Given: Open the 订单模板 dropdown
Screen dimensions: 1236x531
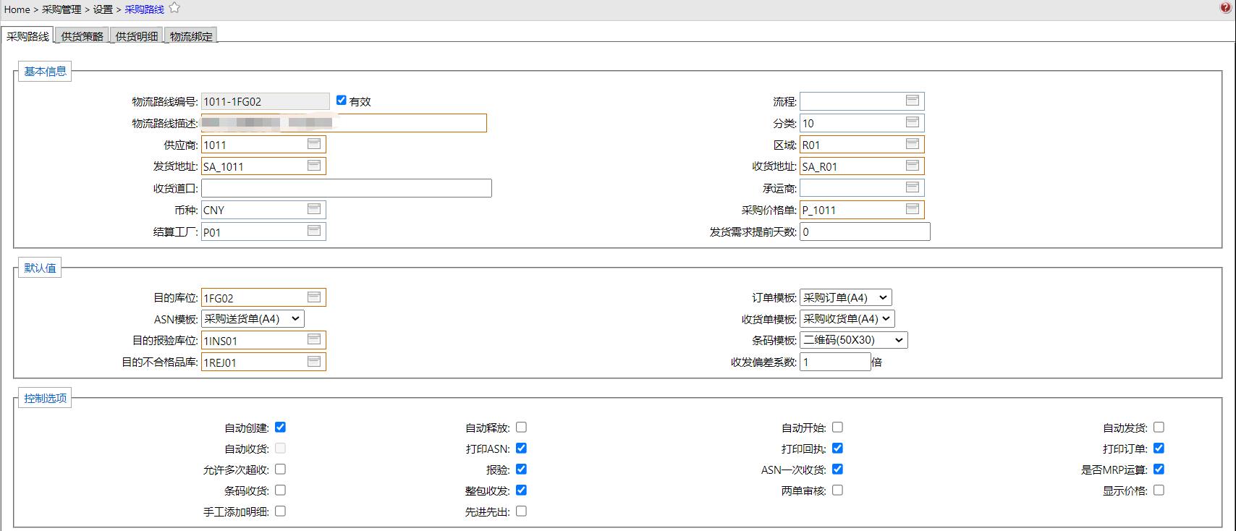Looking at the screenshot, I should (x=846, y=297).
